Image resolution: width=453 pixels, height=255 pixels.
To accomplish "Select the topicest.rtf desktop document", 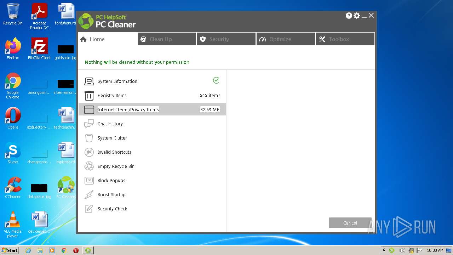I will (x=66, y=153).
